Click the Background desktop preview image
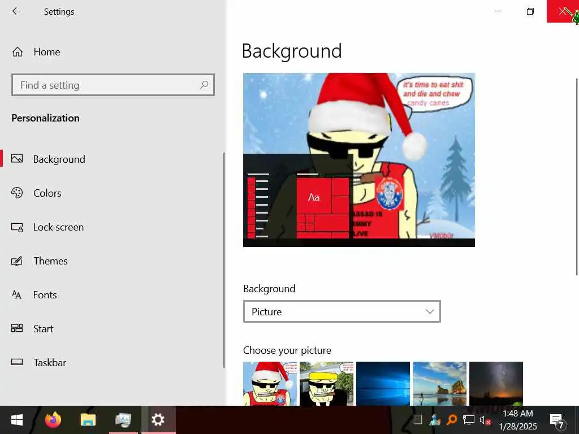579x434 pixels. pyautogui.click(x=359, y=160)
